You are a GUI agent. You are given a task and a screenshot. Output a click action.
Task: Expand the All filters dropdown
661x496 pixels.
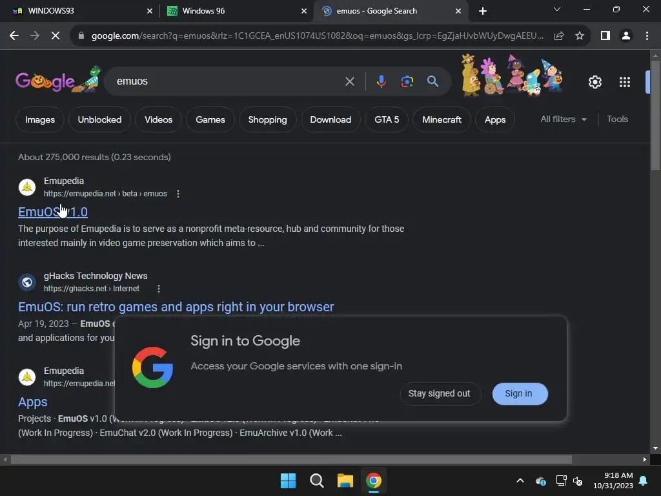[x=564, y=119]
